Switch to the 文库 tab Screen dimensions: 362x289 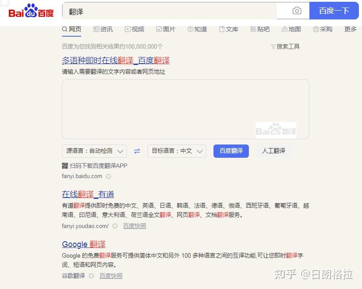pyautogui.click(x=232, y=29)
